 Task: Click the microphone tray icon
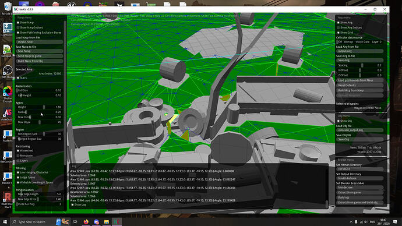tap(356, 222)
